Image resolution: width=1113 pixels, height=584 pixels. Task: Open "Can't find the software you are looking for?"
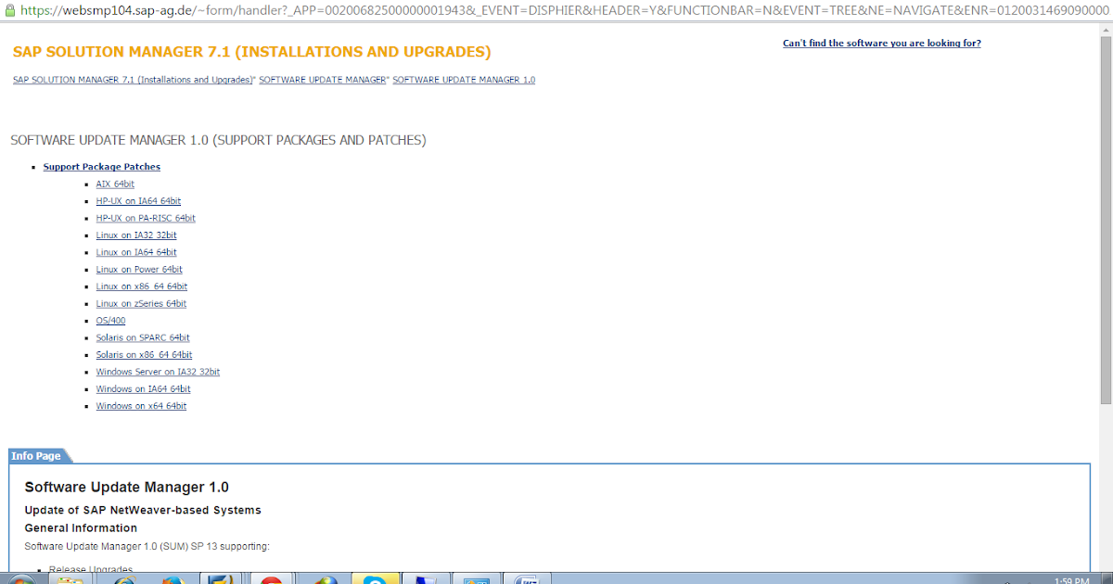pyautogui.click(x=880, y=43)
